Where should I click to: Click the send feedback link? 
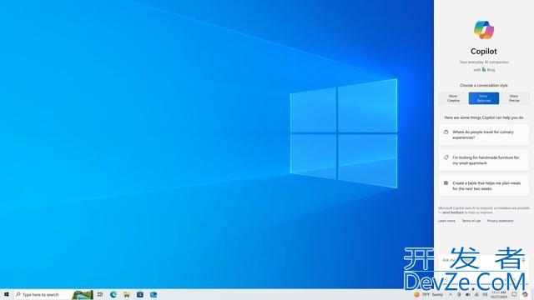click(x=453, y=212)
